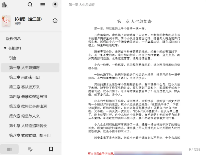
Task: Click the header text 第一章 人生忽如寄
Action: (82, 5)
